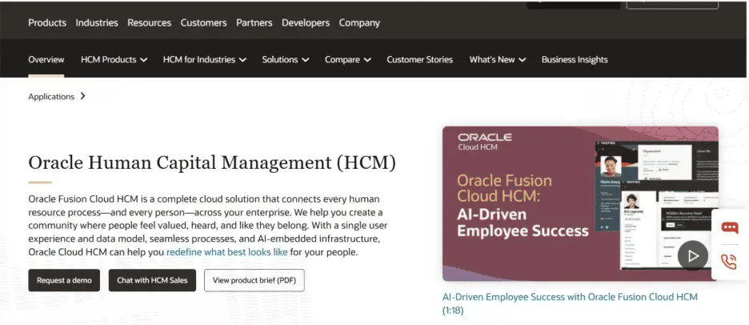Click the phone call icon
This screenshot has width=749, height=325.
pyautogui.click(x=729, y=261)
